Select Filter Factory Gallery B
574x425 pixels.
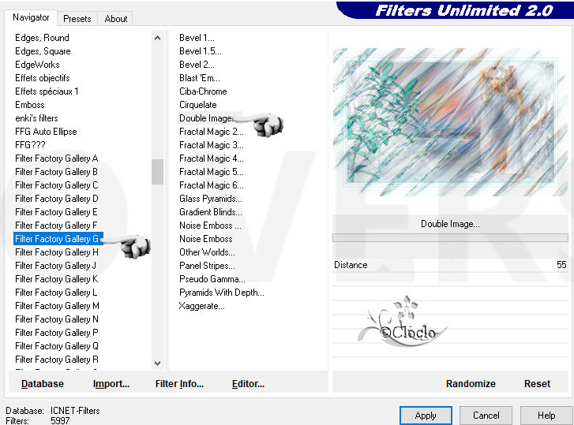pyautogui.click(x=56, y=172)
